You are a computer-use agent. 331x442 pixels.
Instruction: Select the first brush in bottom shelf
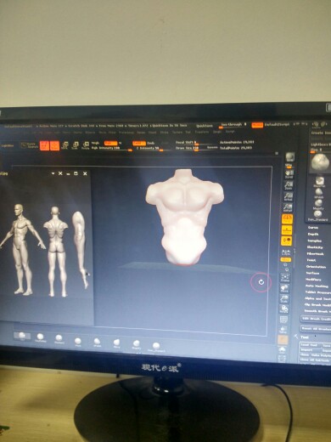(x=22, y=336)
